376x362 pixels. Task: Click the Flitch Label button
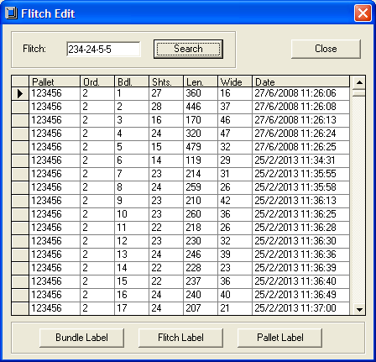(x=180, y=338)
